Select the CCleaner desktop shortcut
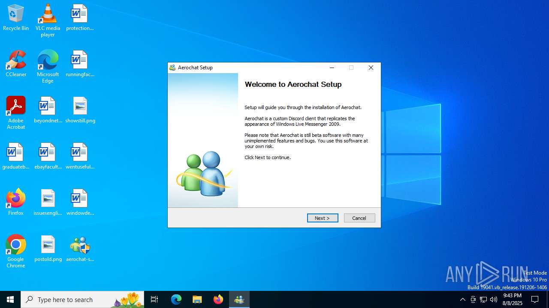This screenshot has width=549, height=308. (x=16, y=64)
